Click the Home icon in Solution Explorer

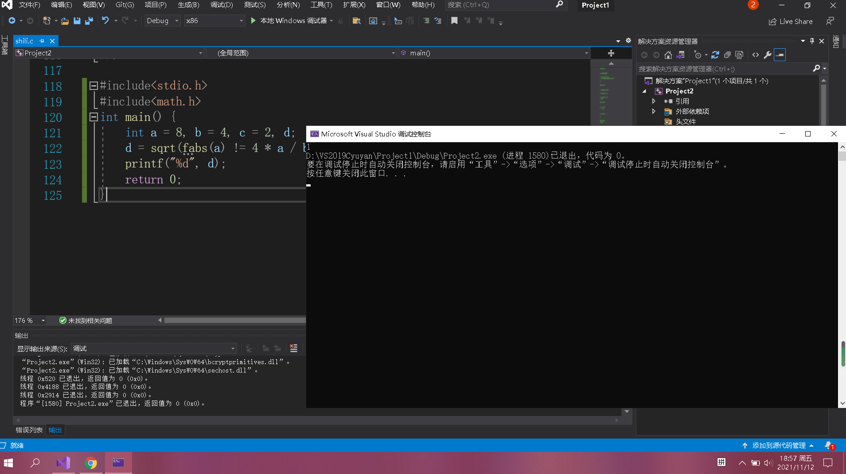coord(668,55)
